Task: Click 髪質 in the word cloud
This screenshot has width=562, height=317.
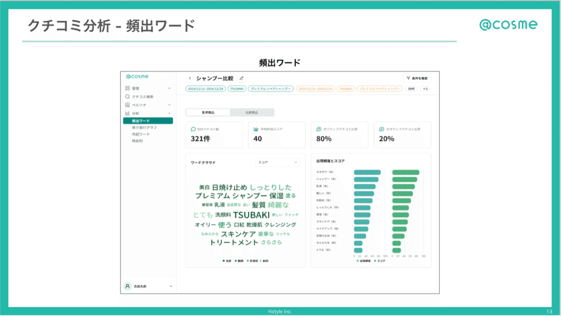Action: [259, 205]
